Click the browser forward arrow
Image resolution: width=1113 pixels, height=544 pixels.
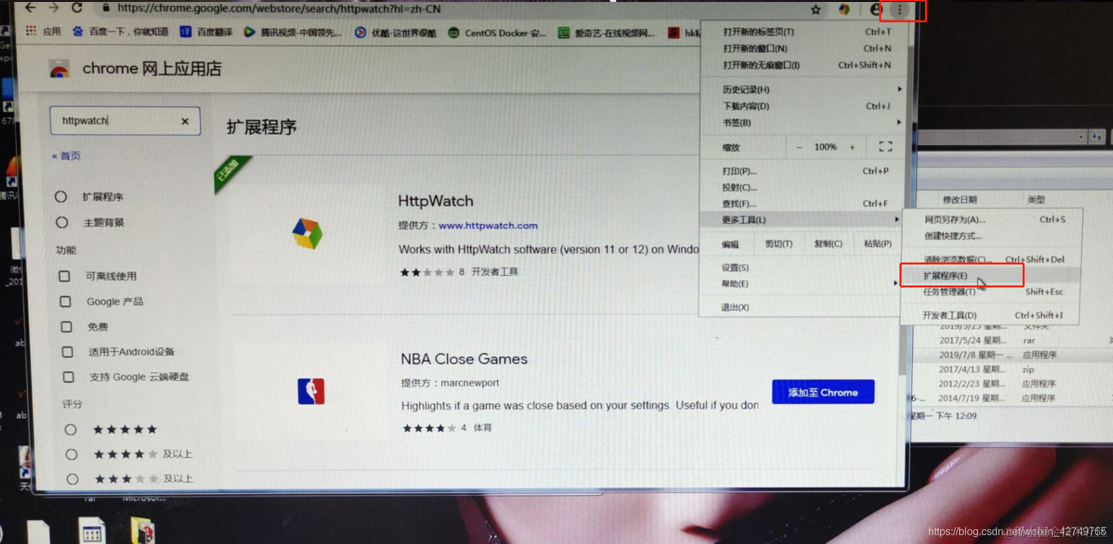(x=54, y=8)
